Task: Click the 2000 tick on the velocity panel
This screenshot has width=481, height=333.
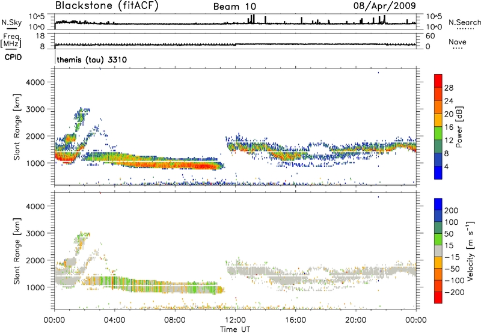Action: pyautogui.click(x=35, y=260)
